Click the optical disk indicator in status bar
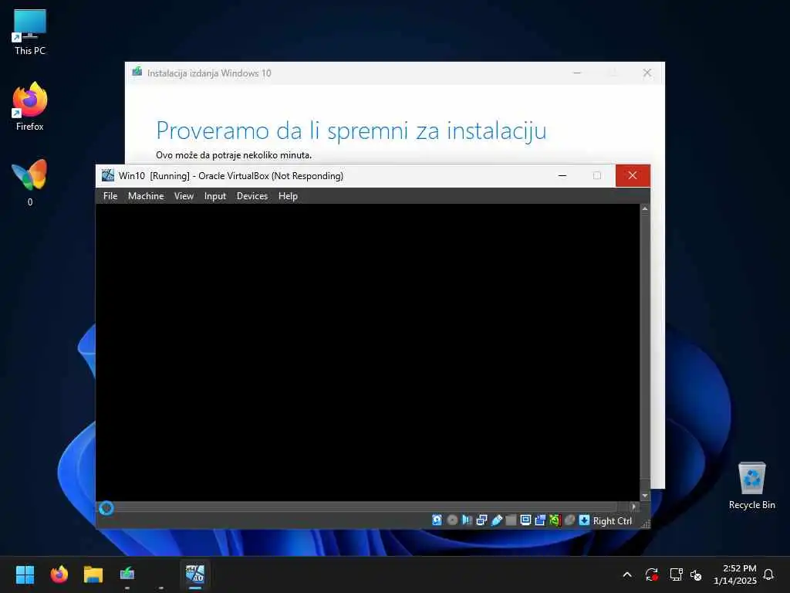Image resolution: width=790 pixels, height=593 pixels. 452,520
